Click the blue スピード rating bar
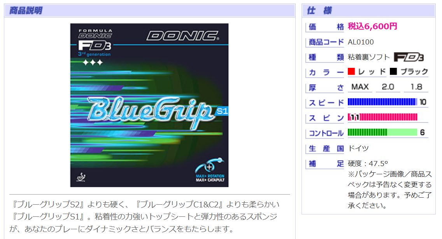The image size is (442, 239). 382,102
